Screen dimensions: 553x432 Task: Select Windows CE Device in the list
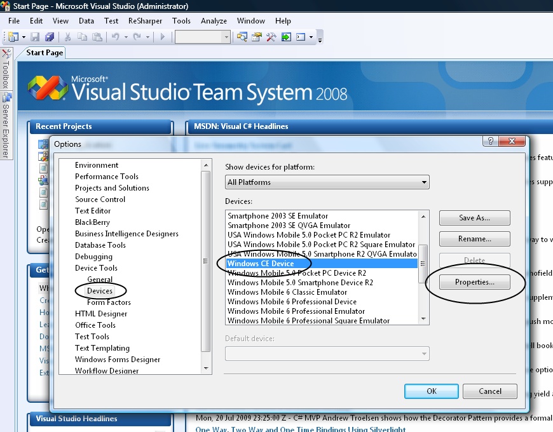pyautogui.click(x=321, y=264)
